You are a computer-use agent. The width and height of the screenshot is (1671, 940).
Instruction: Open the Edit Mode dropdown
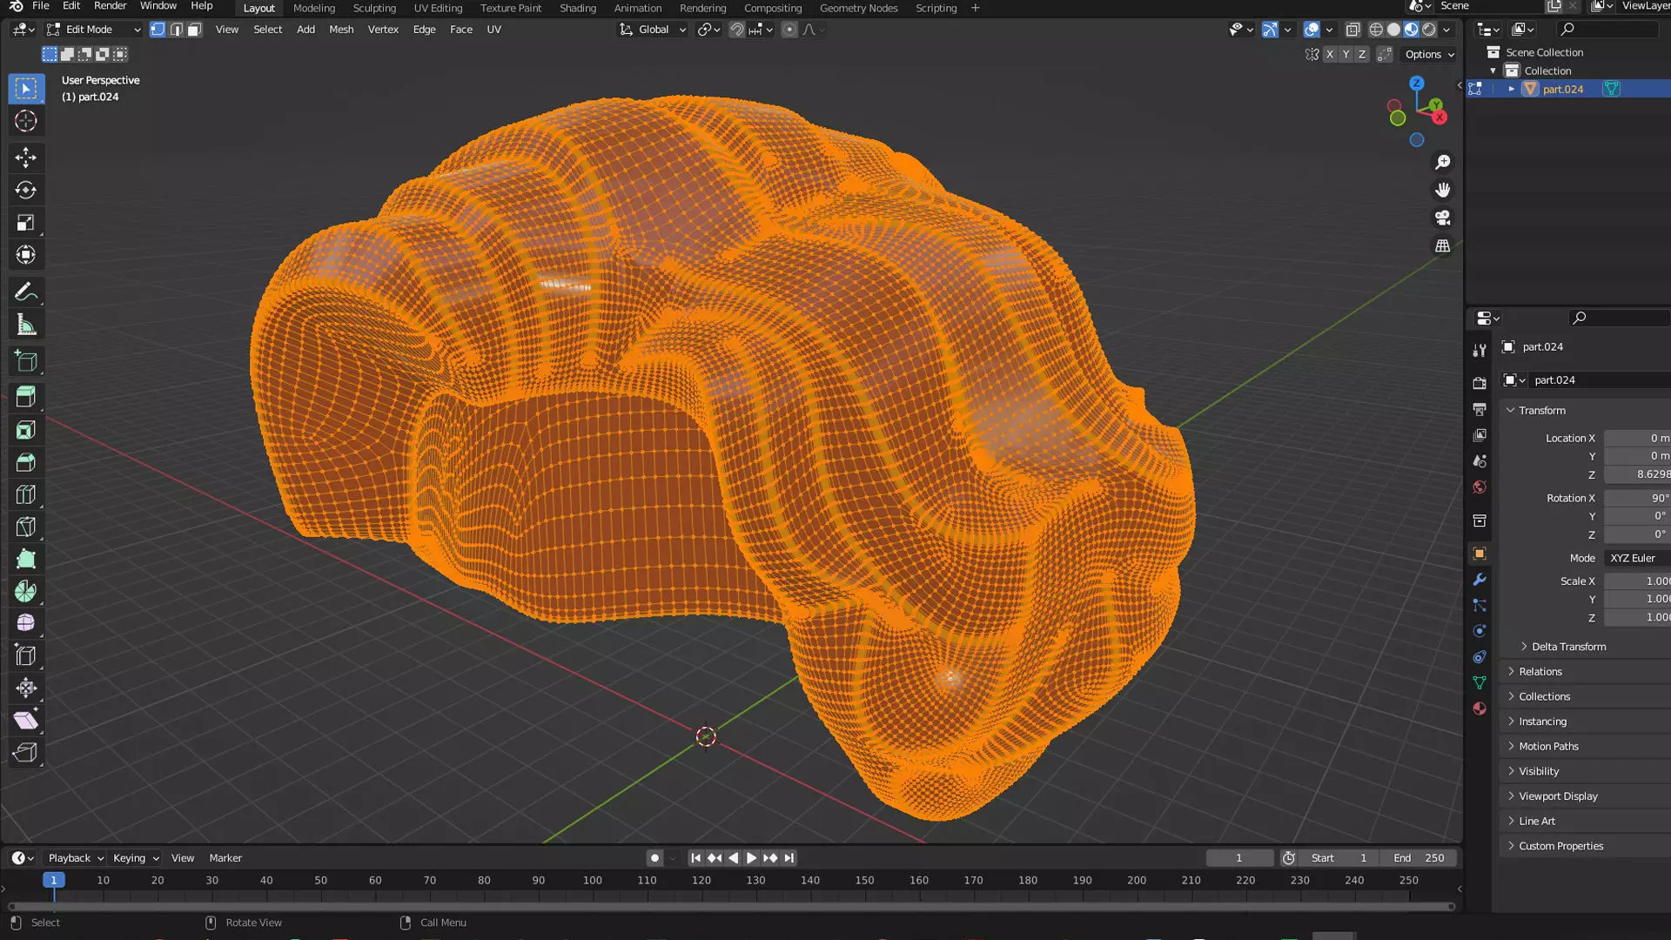pos(93,30)
